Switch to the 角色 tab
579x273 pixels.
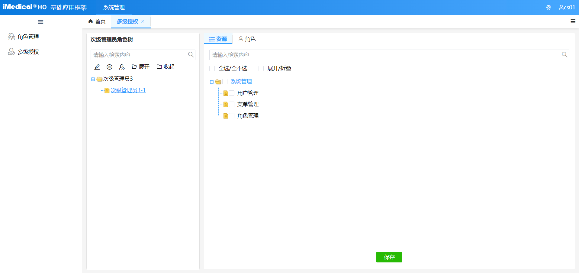[247, 39]
